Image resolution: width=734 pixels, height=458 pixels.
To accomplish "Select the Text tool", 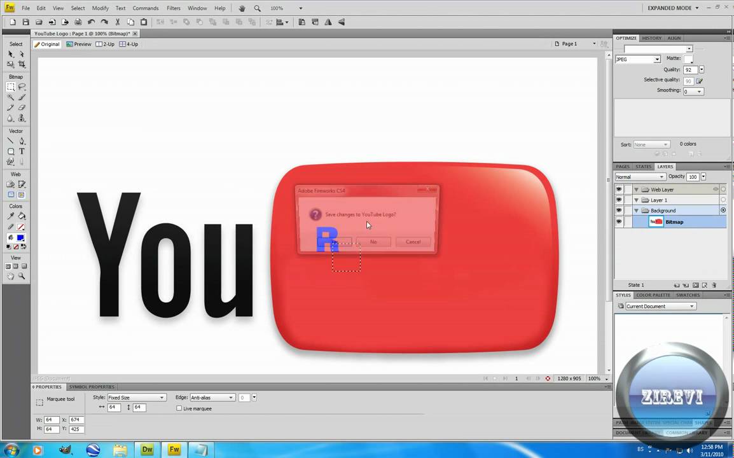I will 22,151.
